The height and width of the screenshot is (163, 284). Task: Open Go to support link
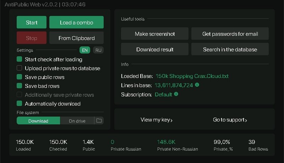click(x=230, y=120)
